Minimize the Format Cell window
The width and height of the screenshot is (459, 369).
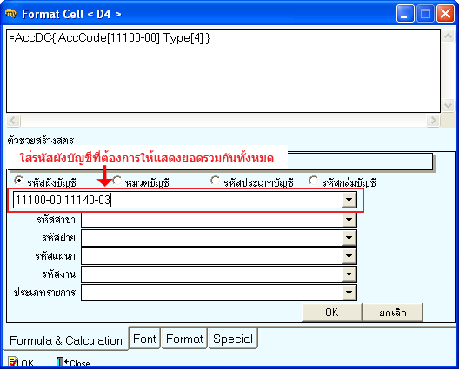click(x=405, y=13)
